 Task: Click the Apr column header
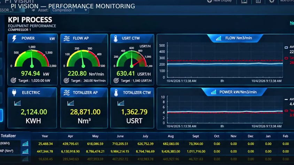pos(70,136)
